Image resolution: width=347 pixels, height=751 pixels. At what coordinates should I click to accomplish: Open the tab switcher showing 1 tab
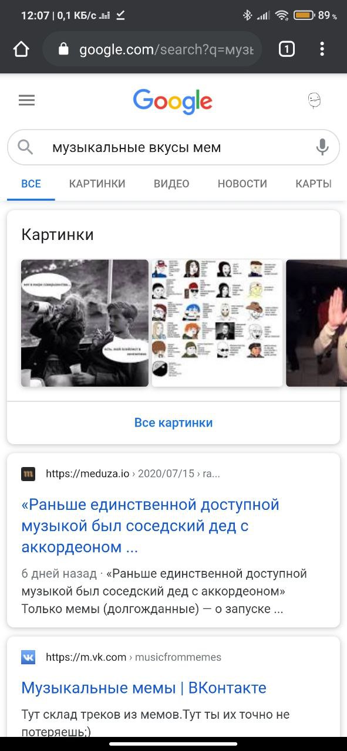click(x=286, y=49)
